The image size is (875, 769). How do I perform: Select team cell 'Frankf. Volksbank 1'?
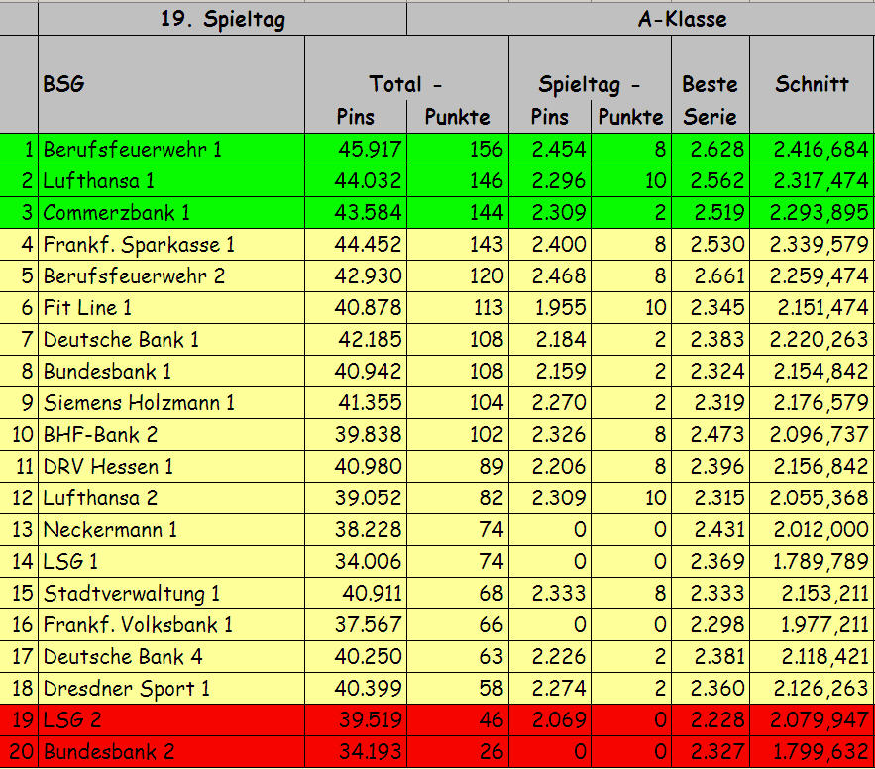coord(171,624)
